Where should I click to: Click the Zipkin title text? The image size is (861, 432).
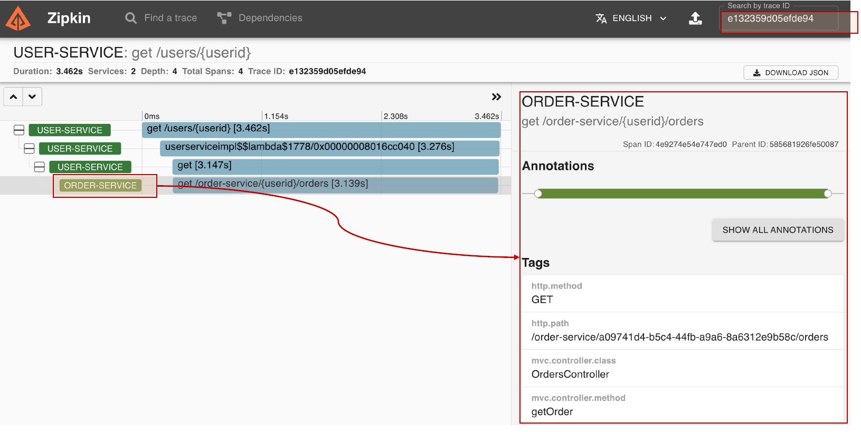pyautogui.click(x=69, y=18)
